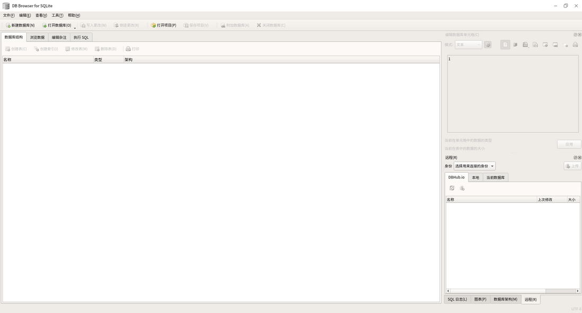Click the Revert Changes (倒退更改) toolbar button
The image size is (582, 313).
coord(126,25)
